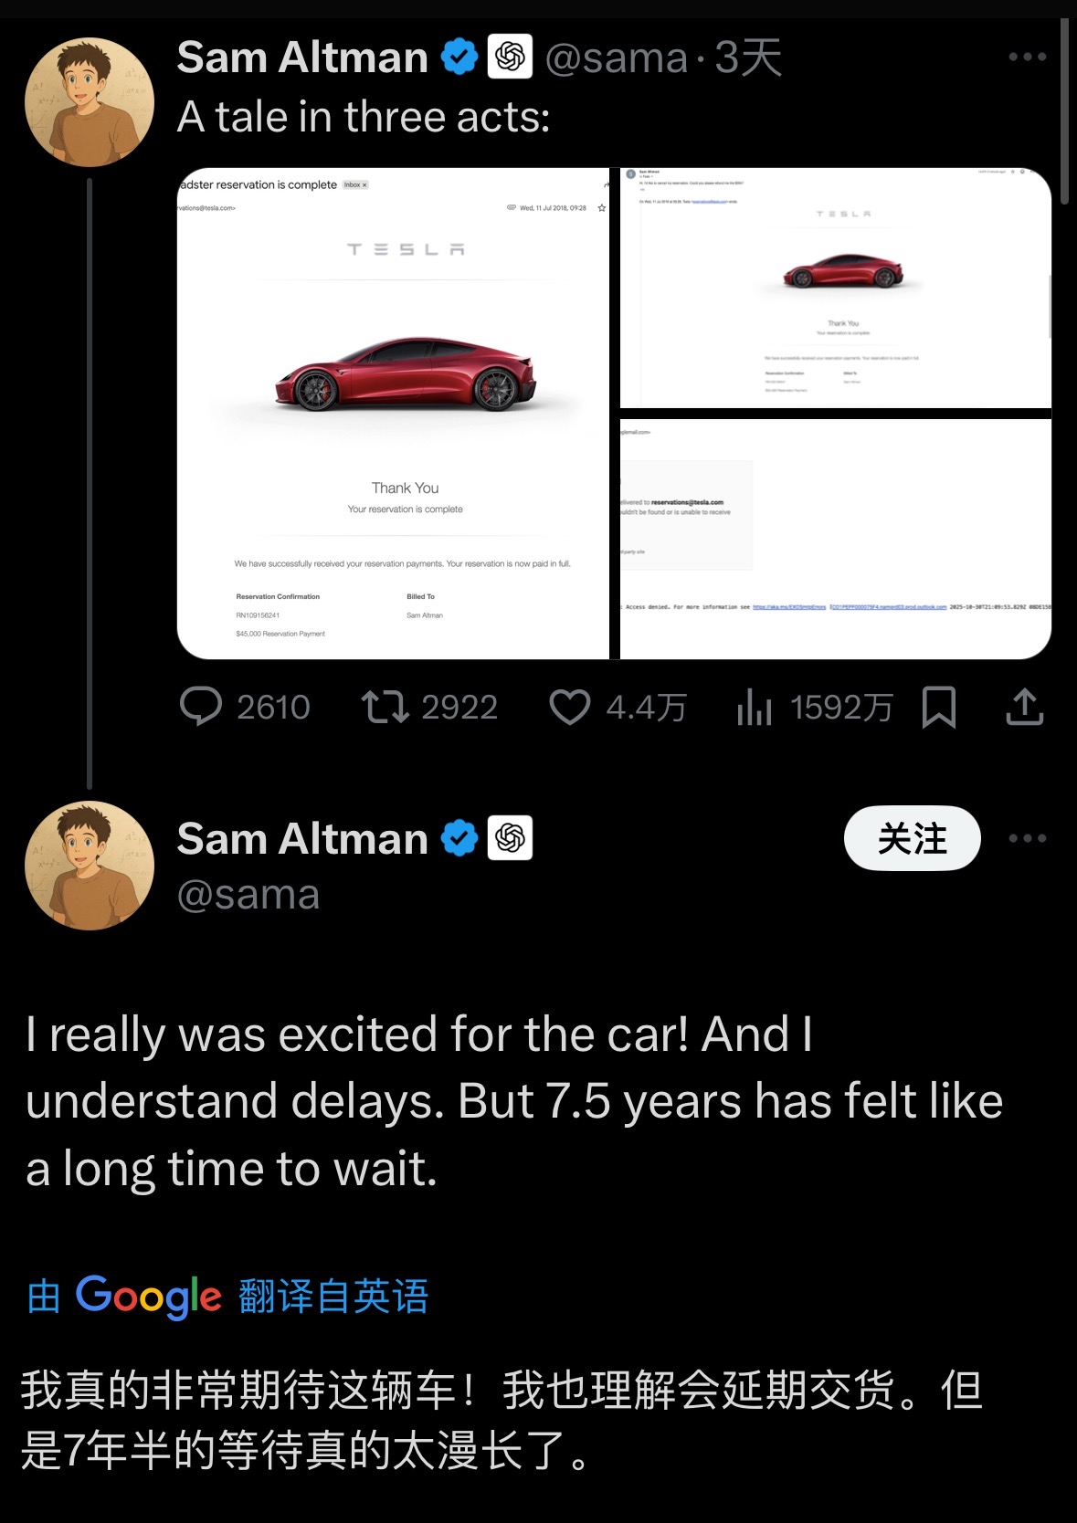
Task: Tap the retweet icon showing 2922
Action: pyautogui.click(x=385, y=707)
